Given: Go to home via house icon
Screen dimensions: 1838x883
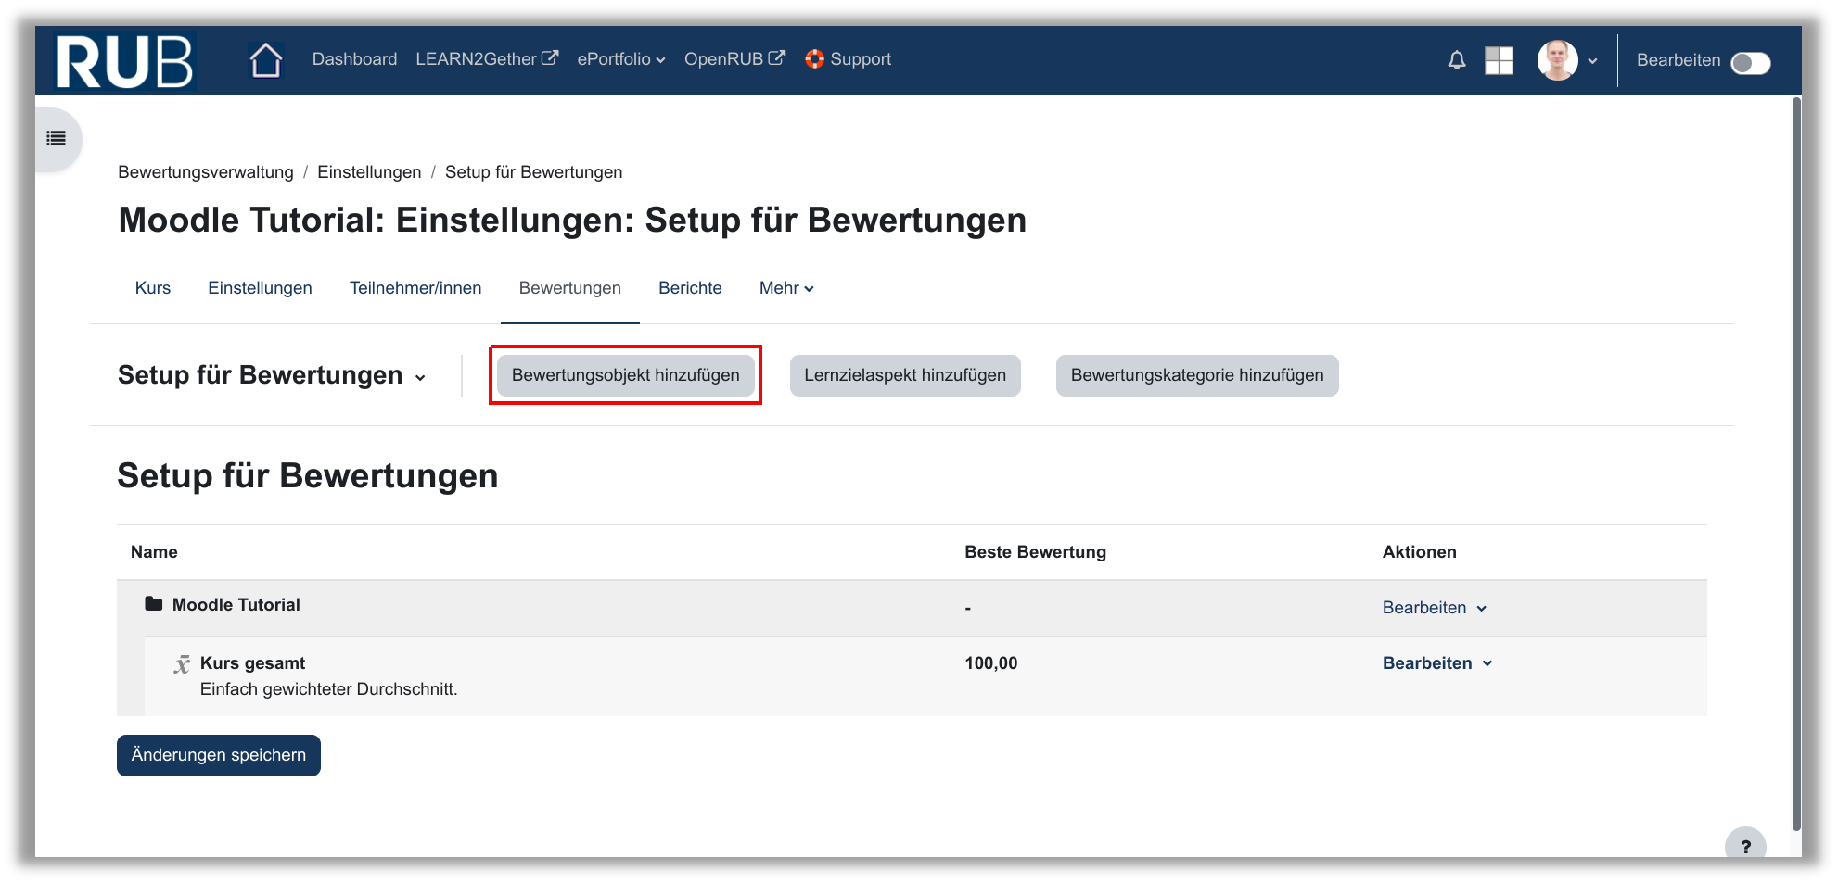Looking at the screenshot, I should coord(265,60).
